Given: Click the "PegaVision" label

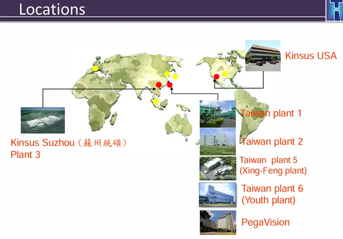Looking at the screenshot, I should [266, 222].
